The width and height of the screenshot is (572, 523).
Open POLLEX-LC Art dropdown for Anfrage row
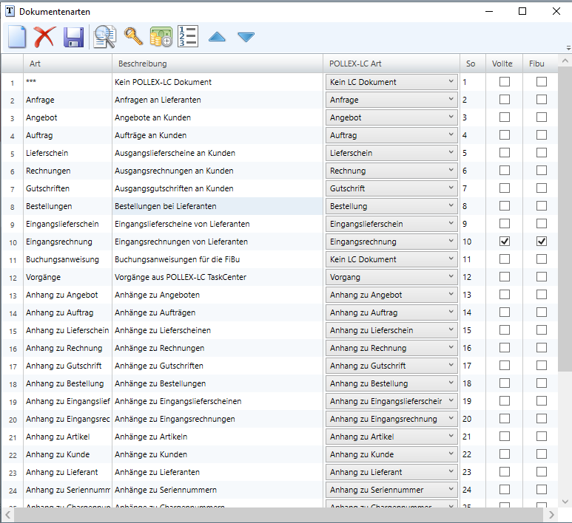click(451, 100)
